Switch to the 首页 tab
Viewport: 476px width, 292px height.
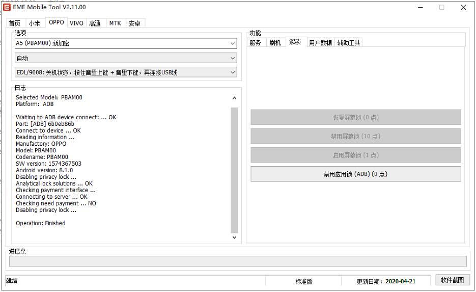[15, 23]
